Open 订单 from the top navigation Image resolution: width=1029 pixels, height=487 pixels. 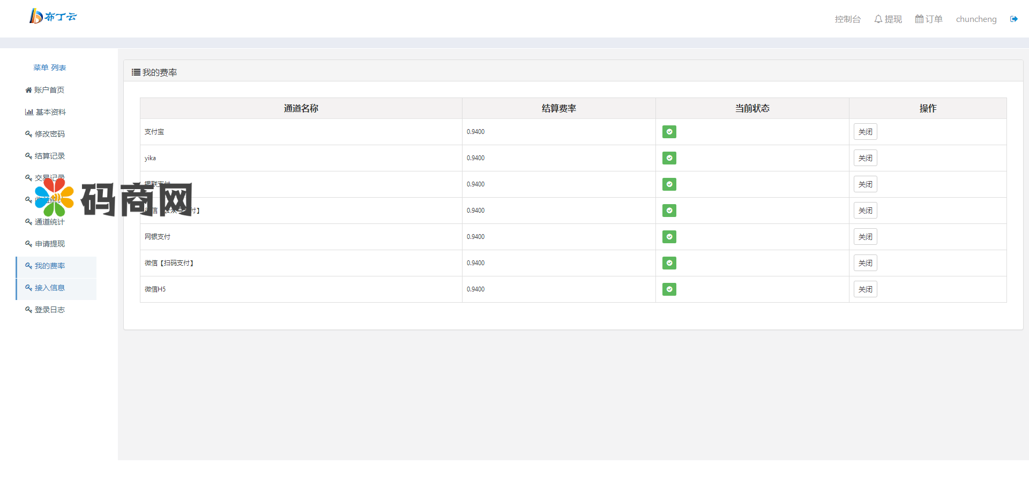(929, 19)
